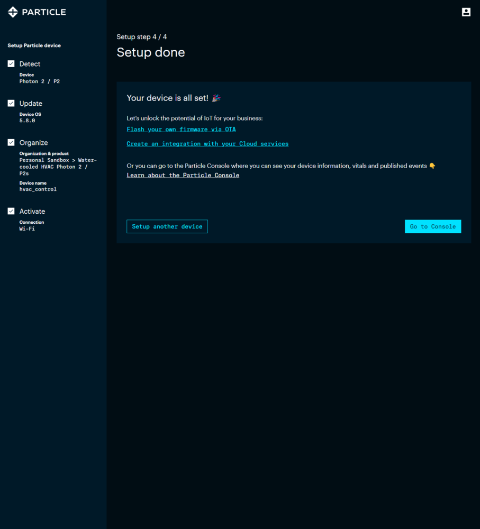Click Setup another device button
The height and width of the screenshot is (529, 480).
167,226
